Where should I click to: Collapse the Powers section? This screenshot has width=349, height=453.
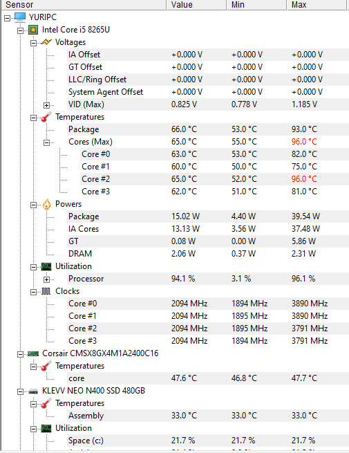(33, 205)
